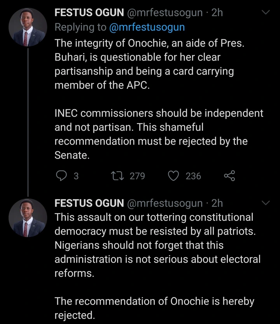Click the gray @mrfestusogun handle in first header
This screenshot has height=324, width=280.
coord(165,13)
